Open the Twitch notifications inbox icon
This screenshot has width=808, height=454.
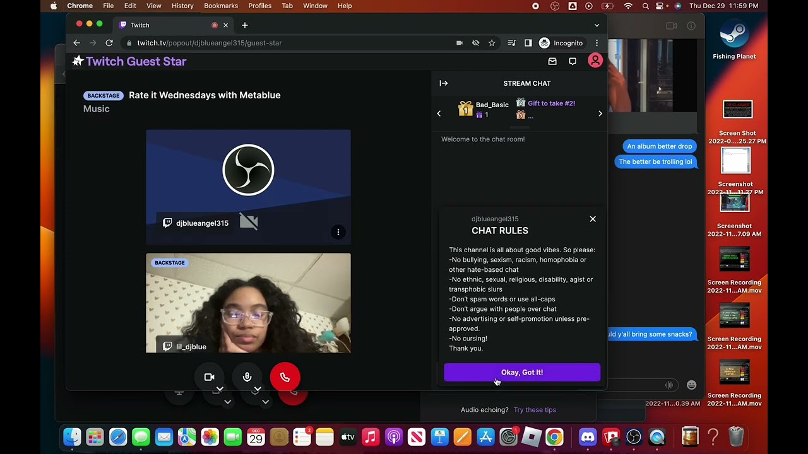tap(552, 61)
